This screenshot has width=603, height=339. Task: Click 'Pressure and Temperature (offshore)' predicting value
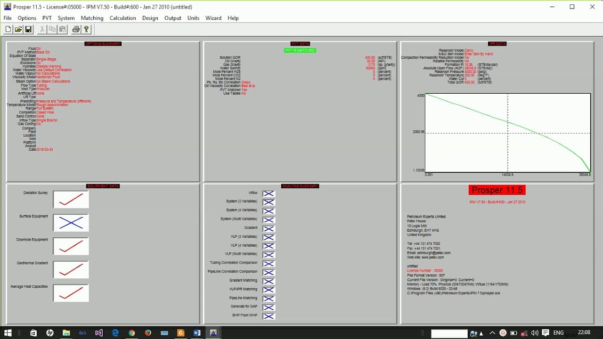click(x=64, y=101)
